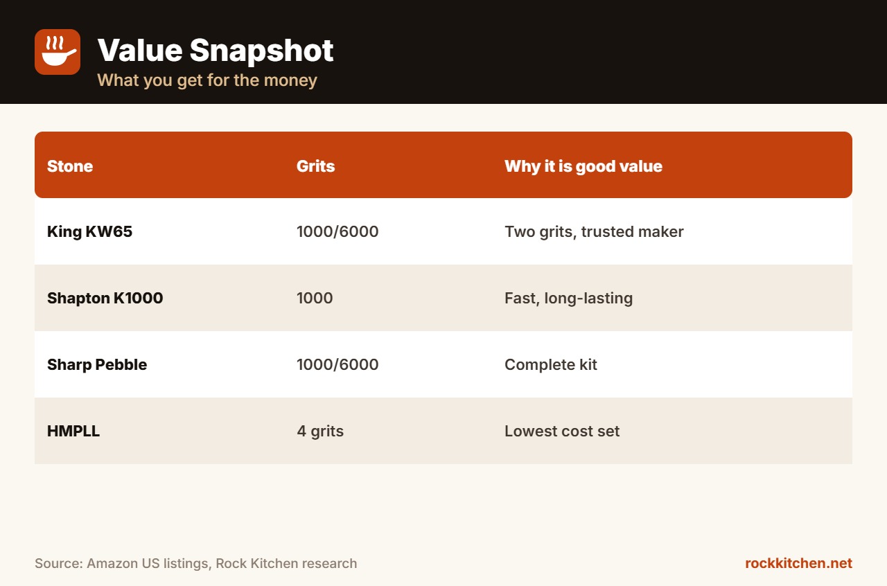Click the Fast, long-lasting description
This screenshot has width=887, height=586.
coord(568,298)
